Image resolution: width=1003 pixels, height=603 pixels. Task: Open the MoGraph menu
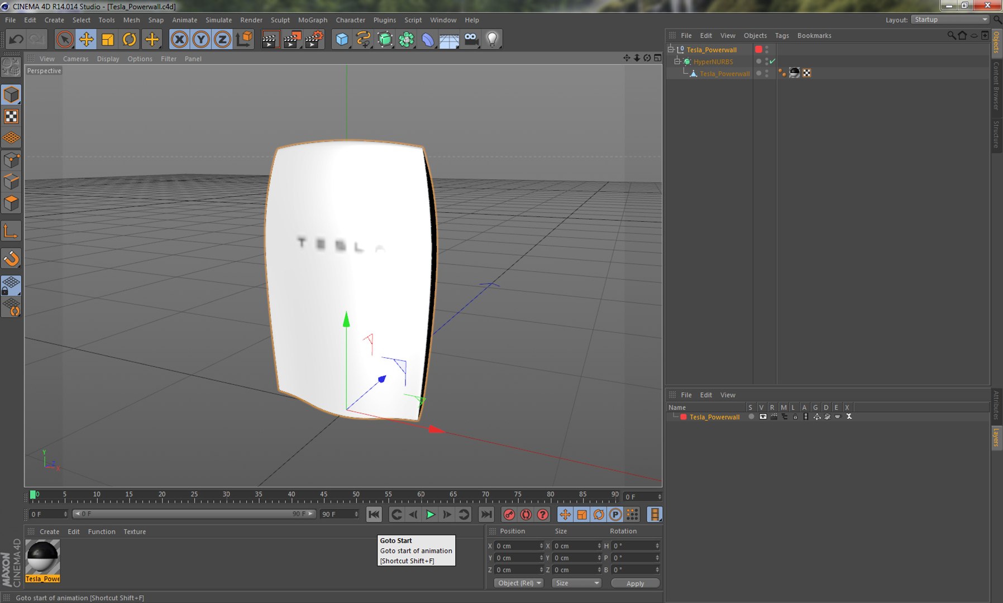(313, 20)
